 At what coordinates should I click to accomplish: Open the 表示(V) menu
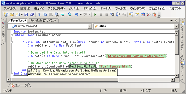[x=39, y=8]
